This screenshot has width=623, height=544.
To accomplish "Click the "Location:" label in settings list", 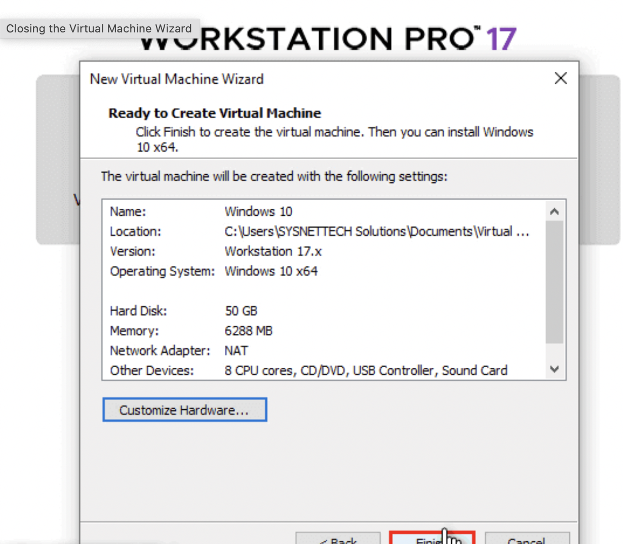I will pos(135,231).
